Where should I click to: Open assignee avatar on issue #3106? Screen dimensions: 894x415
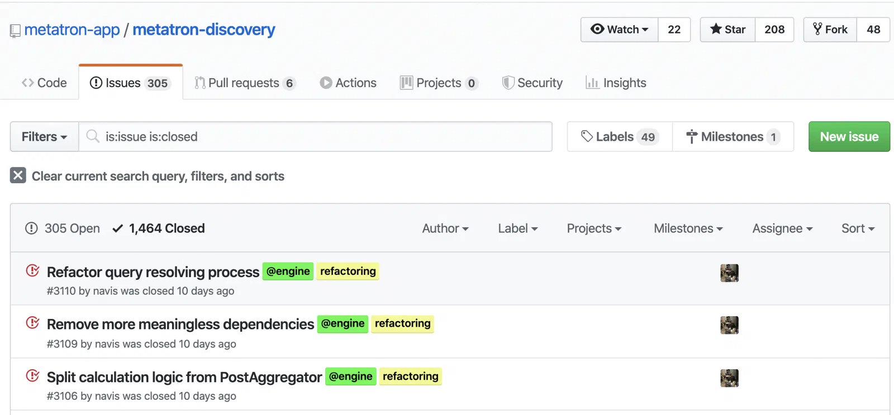[729, 378]
